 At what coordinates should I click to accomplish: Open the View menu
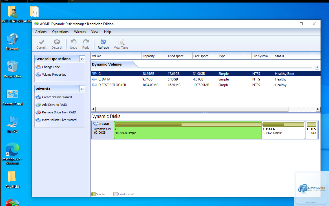[95, 32]
